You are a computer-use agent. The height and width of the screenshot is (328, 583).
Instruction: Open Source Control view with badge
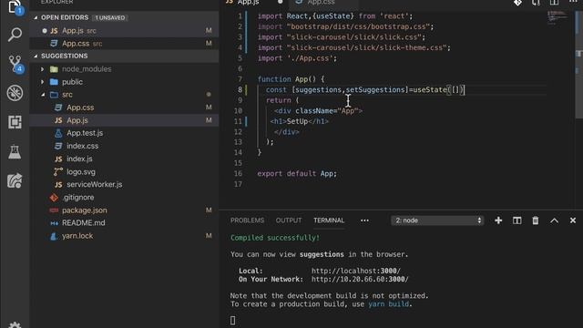tap(15, 64)
